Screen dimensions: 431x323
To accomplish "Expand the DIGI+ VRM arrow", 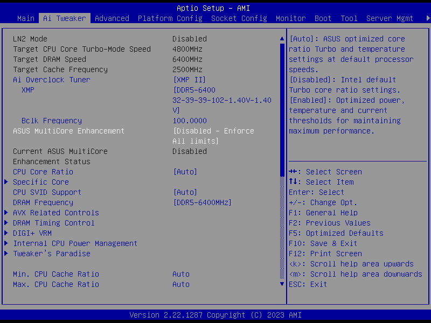I will click(6, 233).
